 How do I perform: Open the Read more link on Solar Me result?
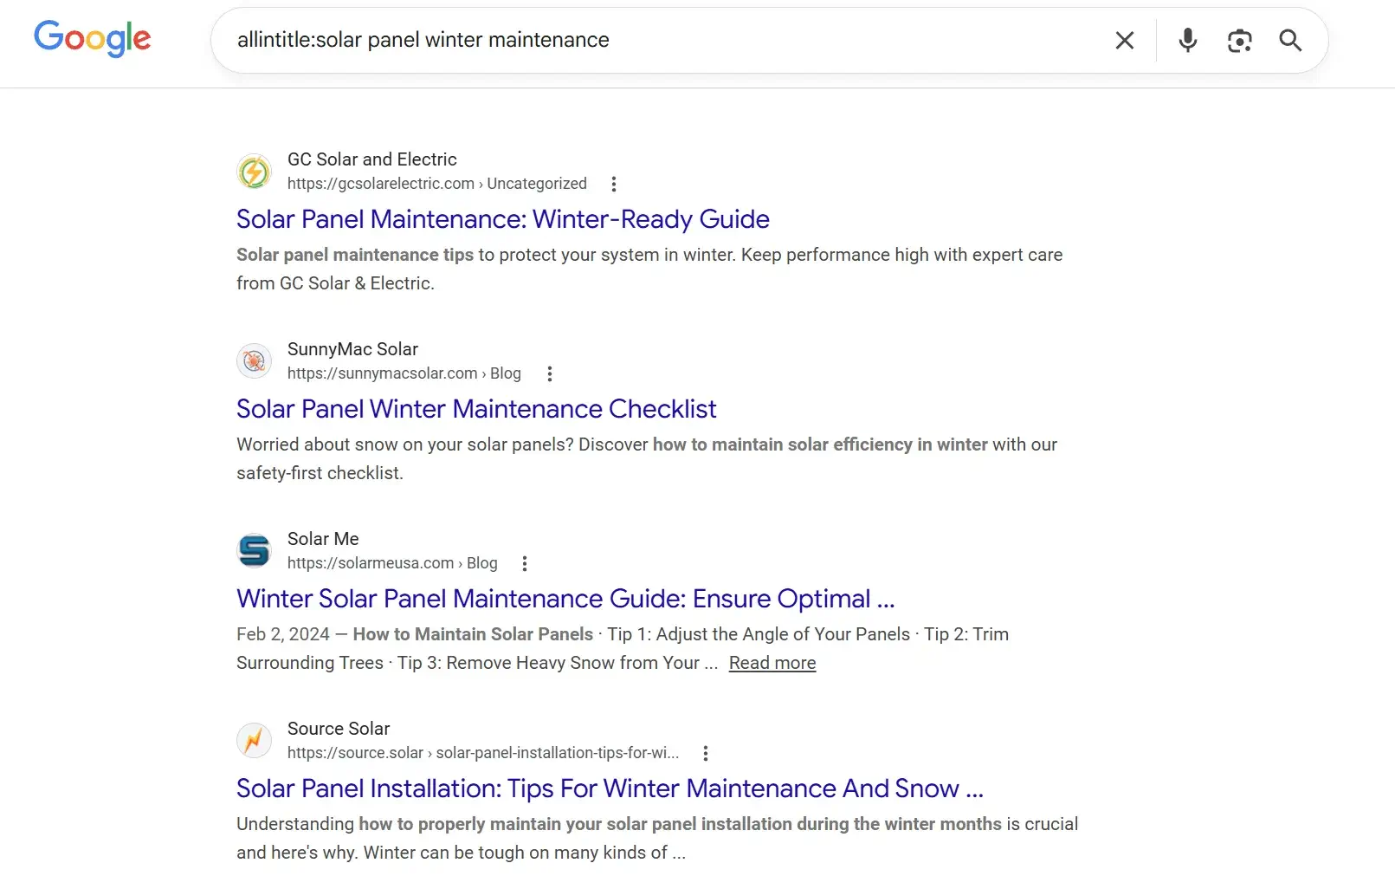[x=772, y=662]
